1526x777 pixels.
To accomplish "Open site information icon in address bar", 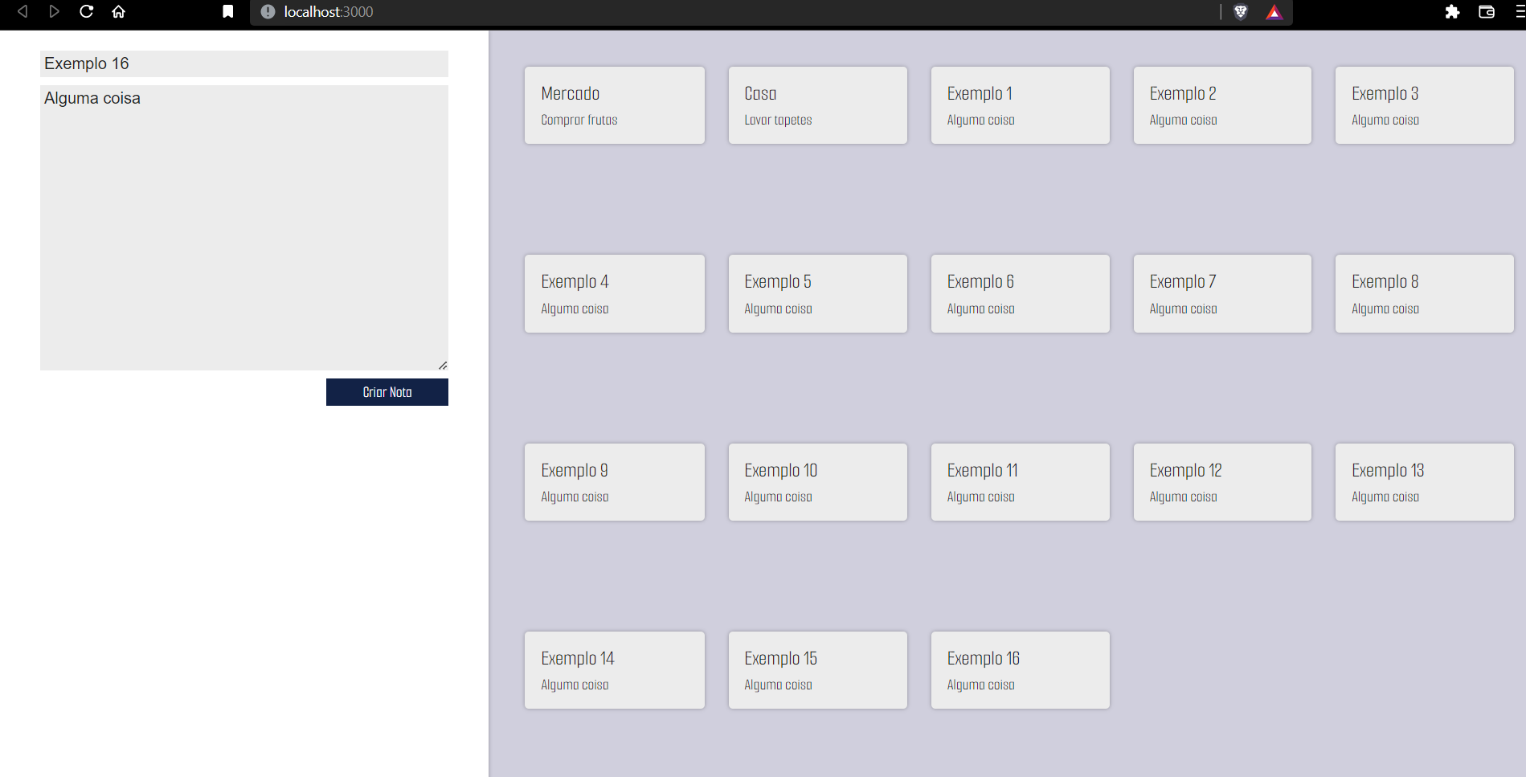I will coord(267,12).
